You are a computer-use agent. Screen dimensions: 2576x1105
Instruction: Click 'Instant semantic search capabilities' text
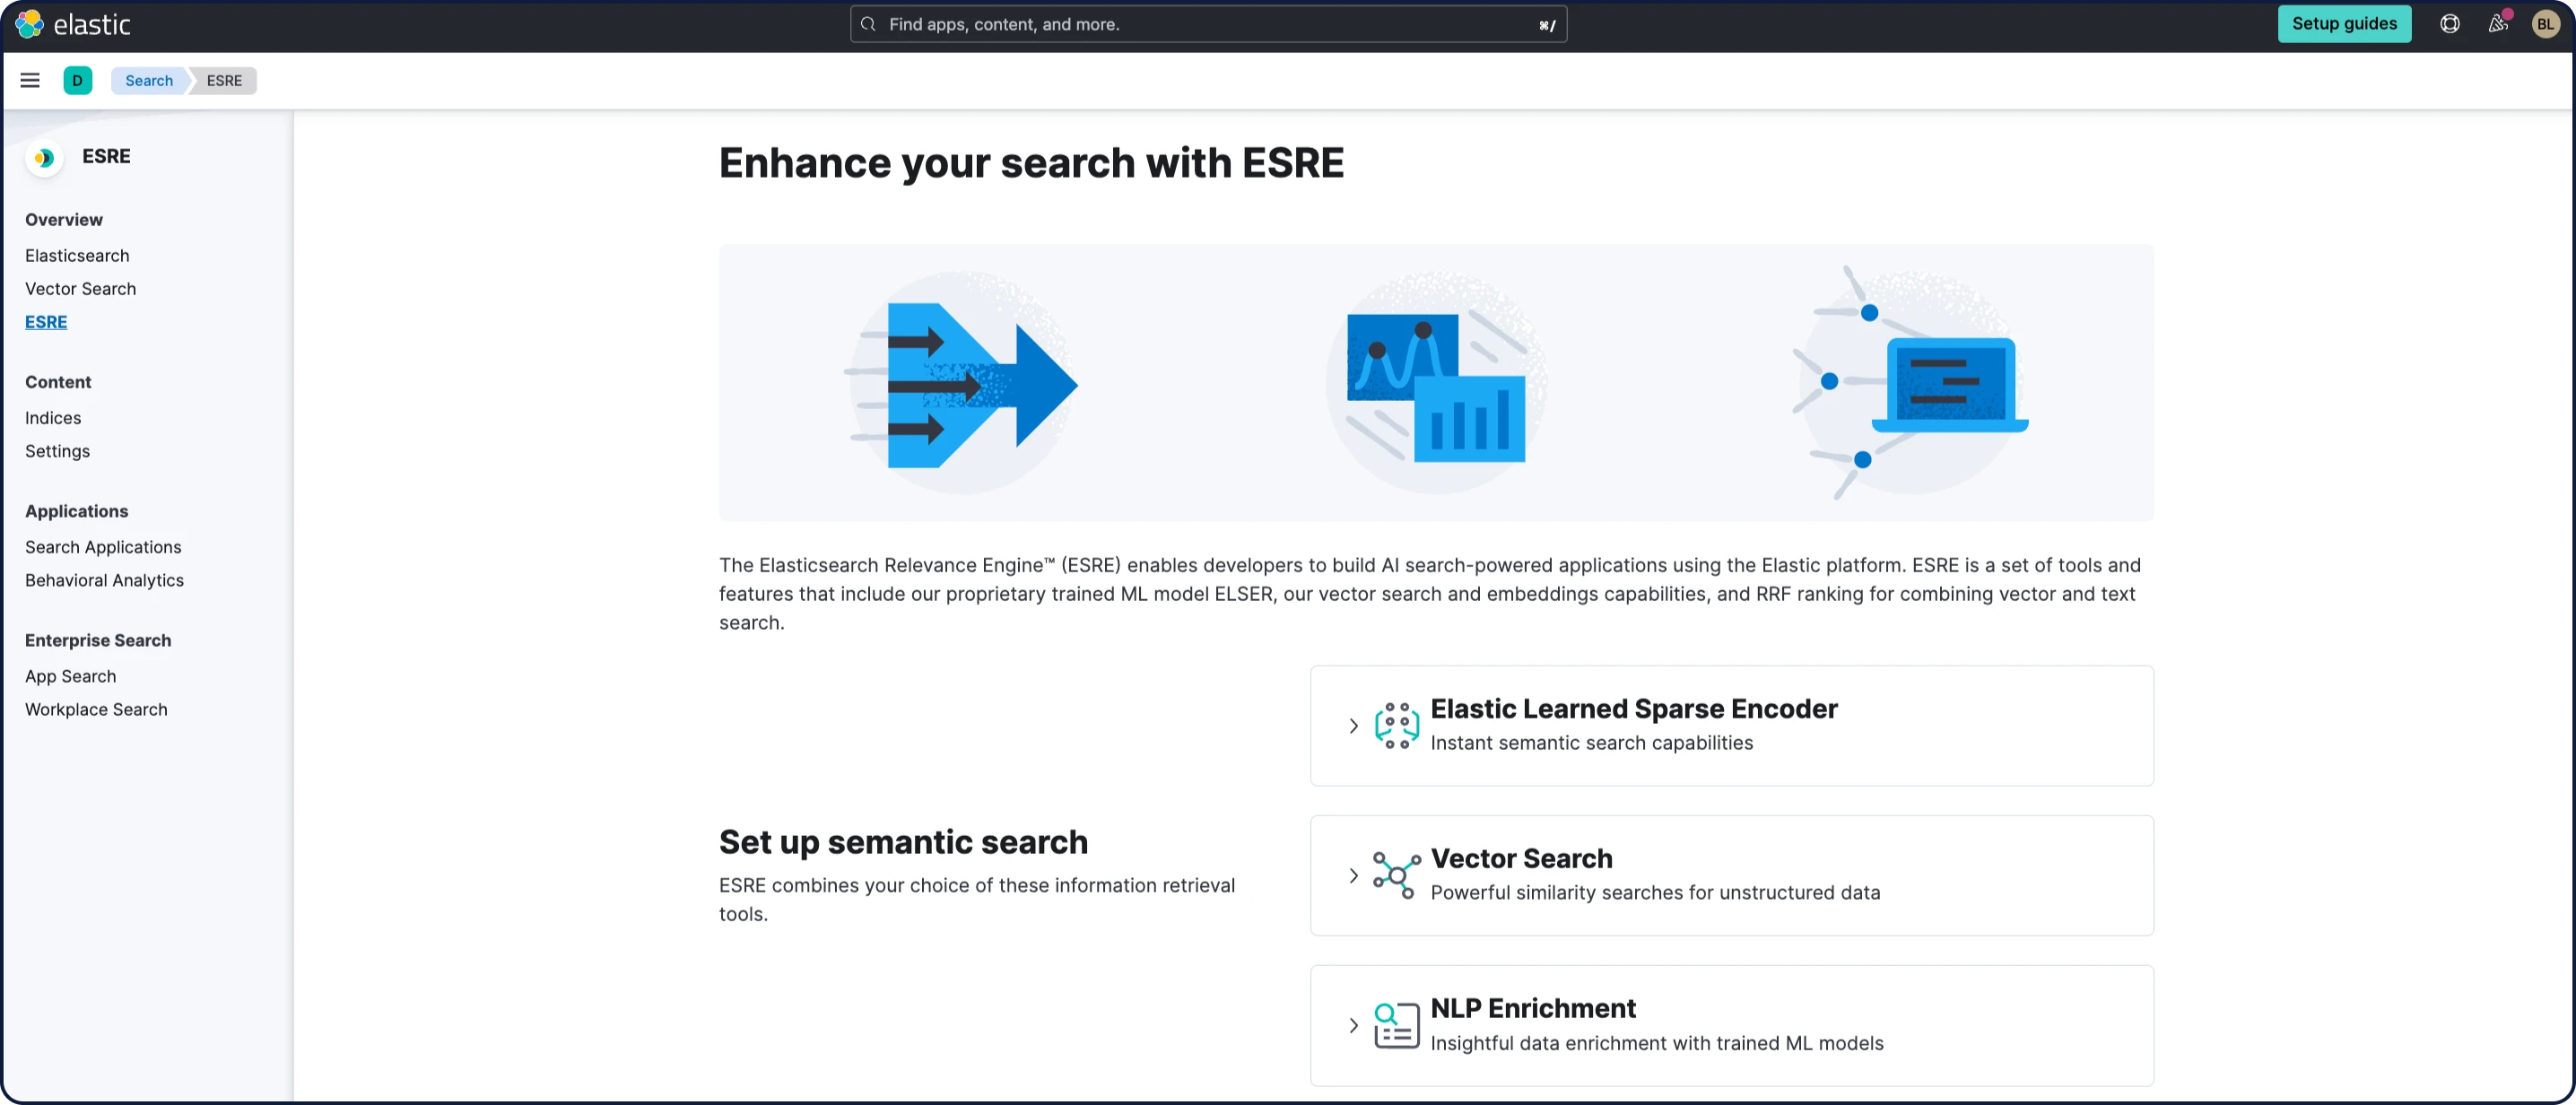pos(1591,743)
